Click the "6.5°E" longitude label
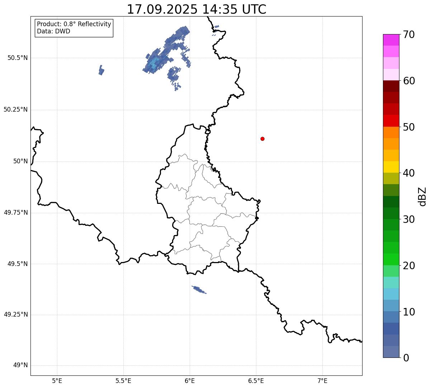The image size is (431, 388). click(256, 381)
